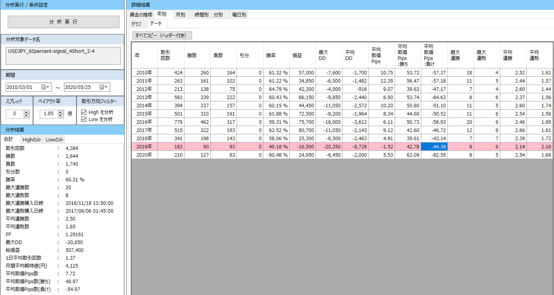This screenshot has width=554, height=295.
Task: Click the 2019 loss cell -16,500
Action: [x=303, y=147]
